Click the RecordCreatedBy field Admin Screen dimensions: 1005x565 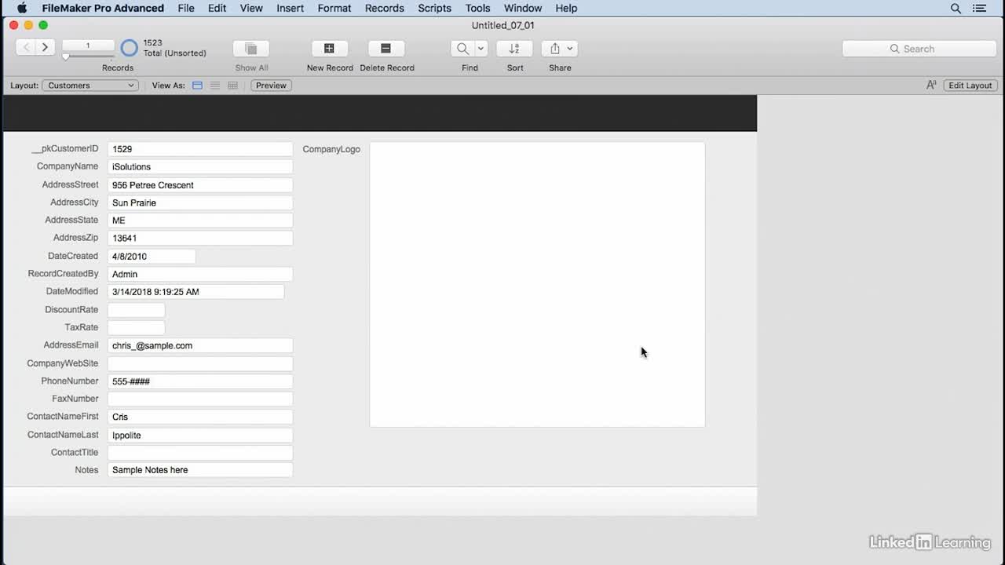click(200, 274)
